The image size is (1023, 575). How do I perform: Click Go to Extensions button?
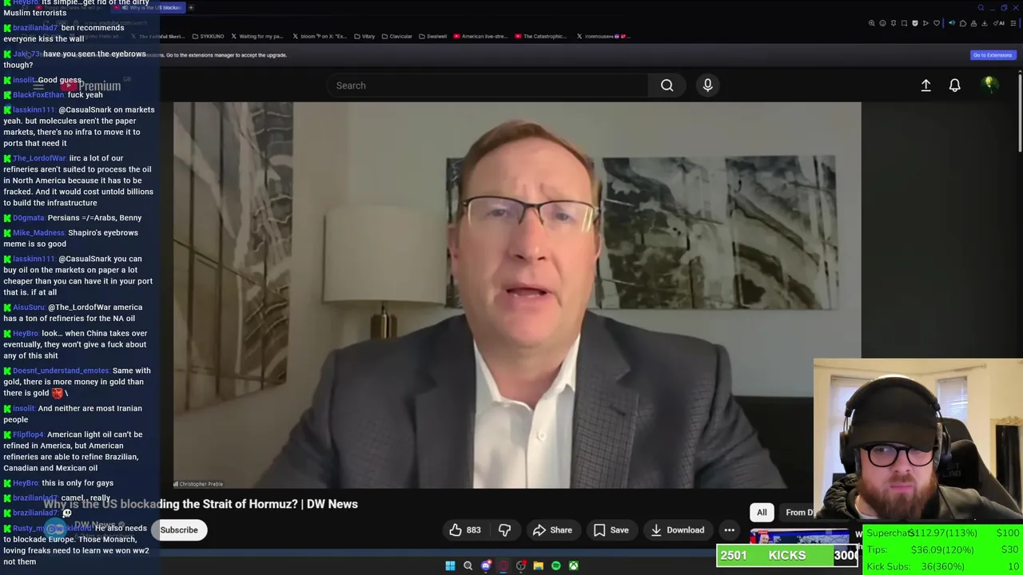point(992,55)
